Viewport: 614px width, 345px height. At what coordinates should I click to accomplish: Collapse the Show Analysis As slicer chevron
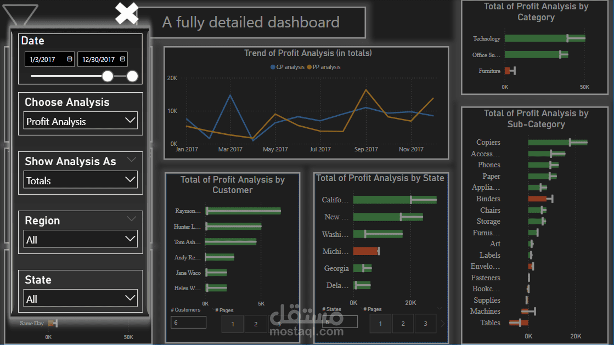132,160
